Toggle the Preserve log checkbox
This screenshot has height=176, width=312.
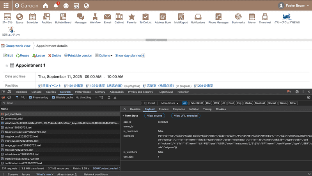(x=31, y=97)
